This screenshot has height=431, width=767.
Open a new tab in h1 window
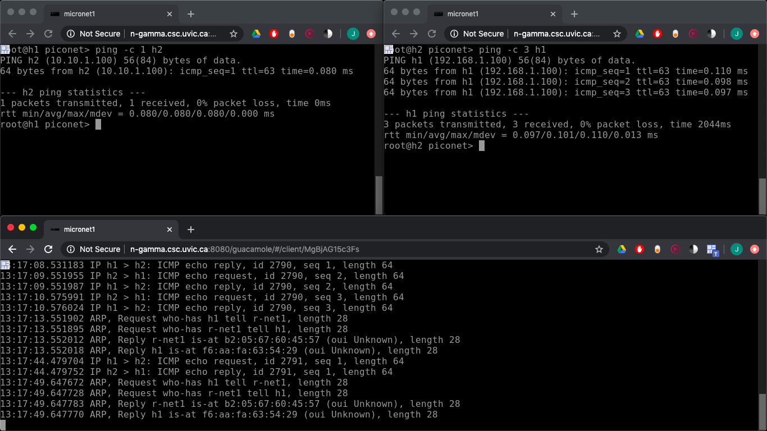(190, 14)
